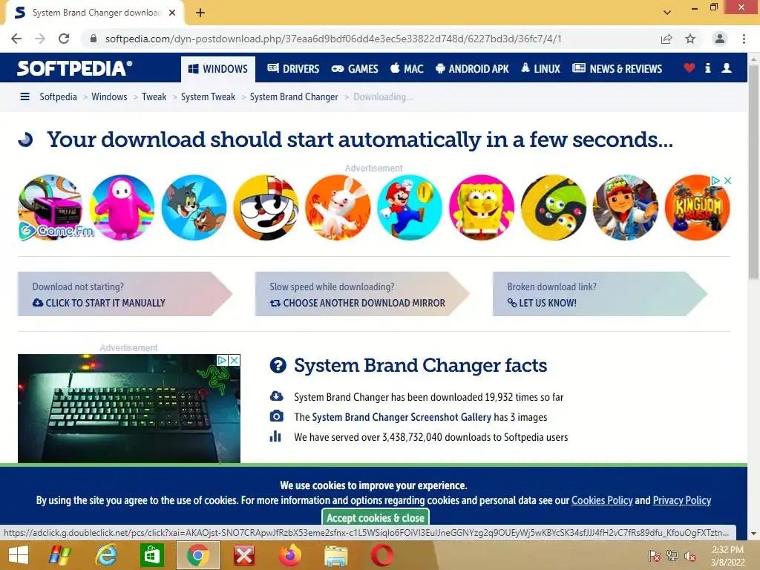Open the Chrome three-dot menu

[x=744, y=39]
